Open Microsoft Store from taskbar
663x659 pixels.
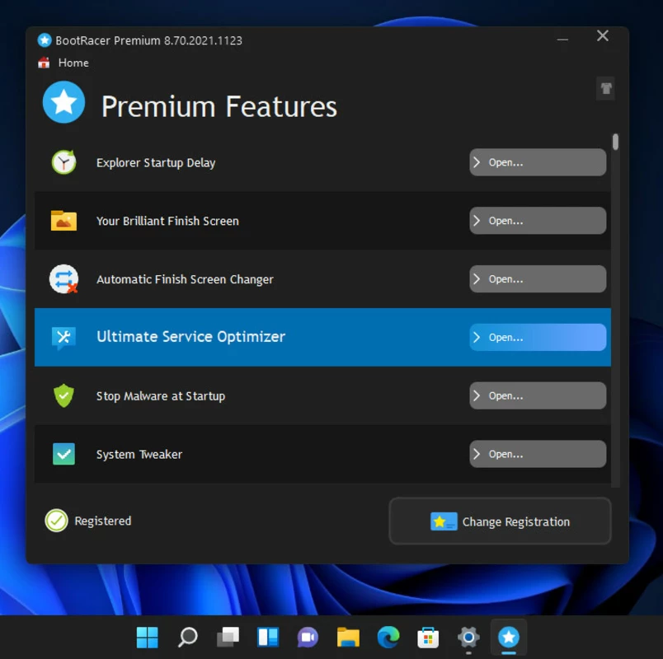pos(428,637)
